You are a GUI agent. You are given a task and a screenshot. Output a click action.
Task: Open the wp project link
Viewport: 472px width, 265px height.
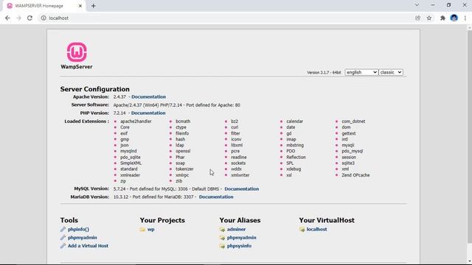pyautogui.click(x=150, y=229)
